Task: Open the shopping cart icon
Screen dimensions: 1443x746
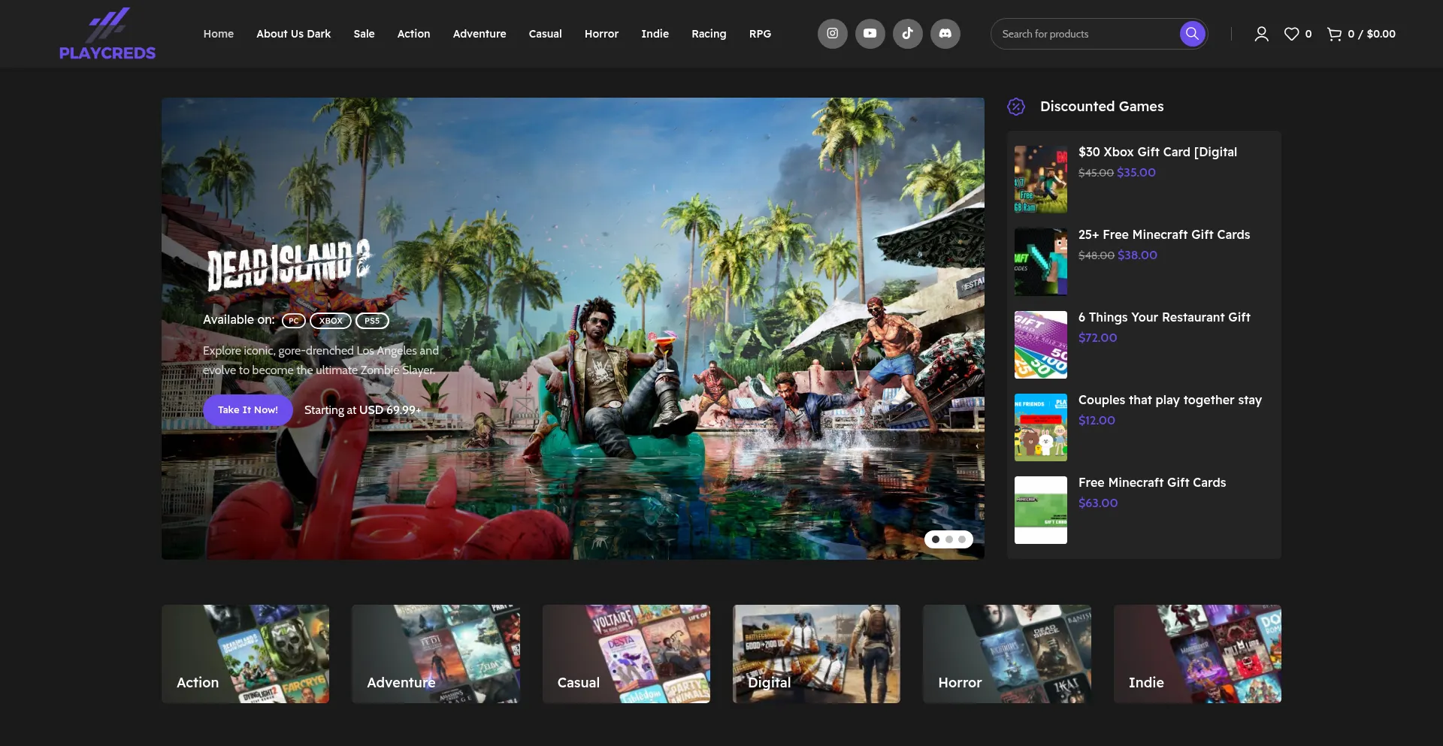Action: [x=1334, y=34]
